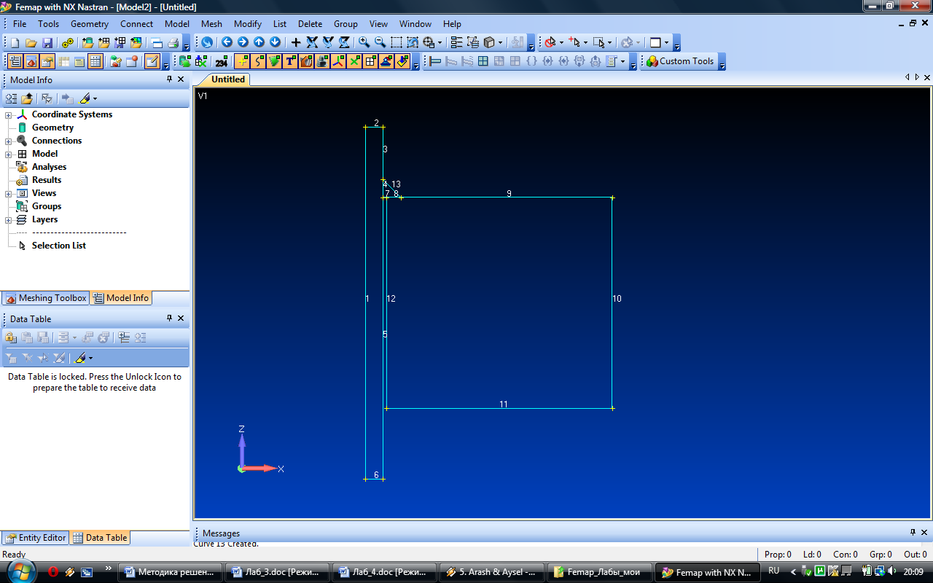The image size is (933, 583).
Task: Click the blue down arrow rotate icon
Action: (275, 43)
